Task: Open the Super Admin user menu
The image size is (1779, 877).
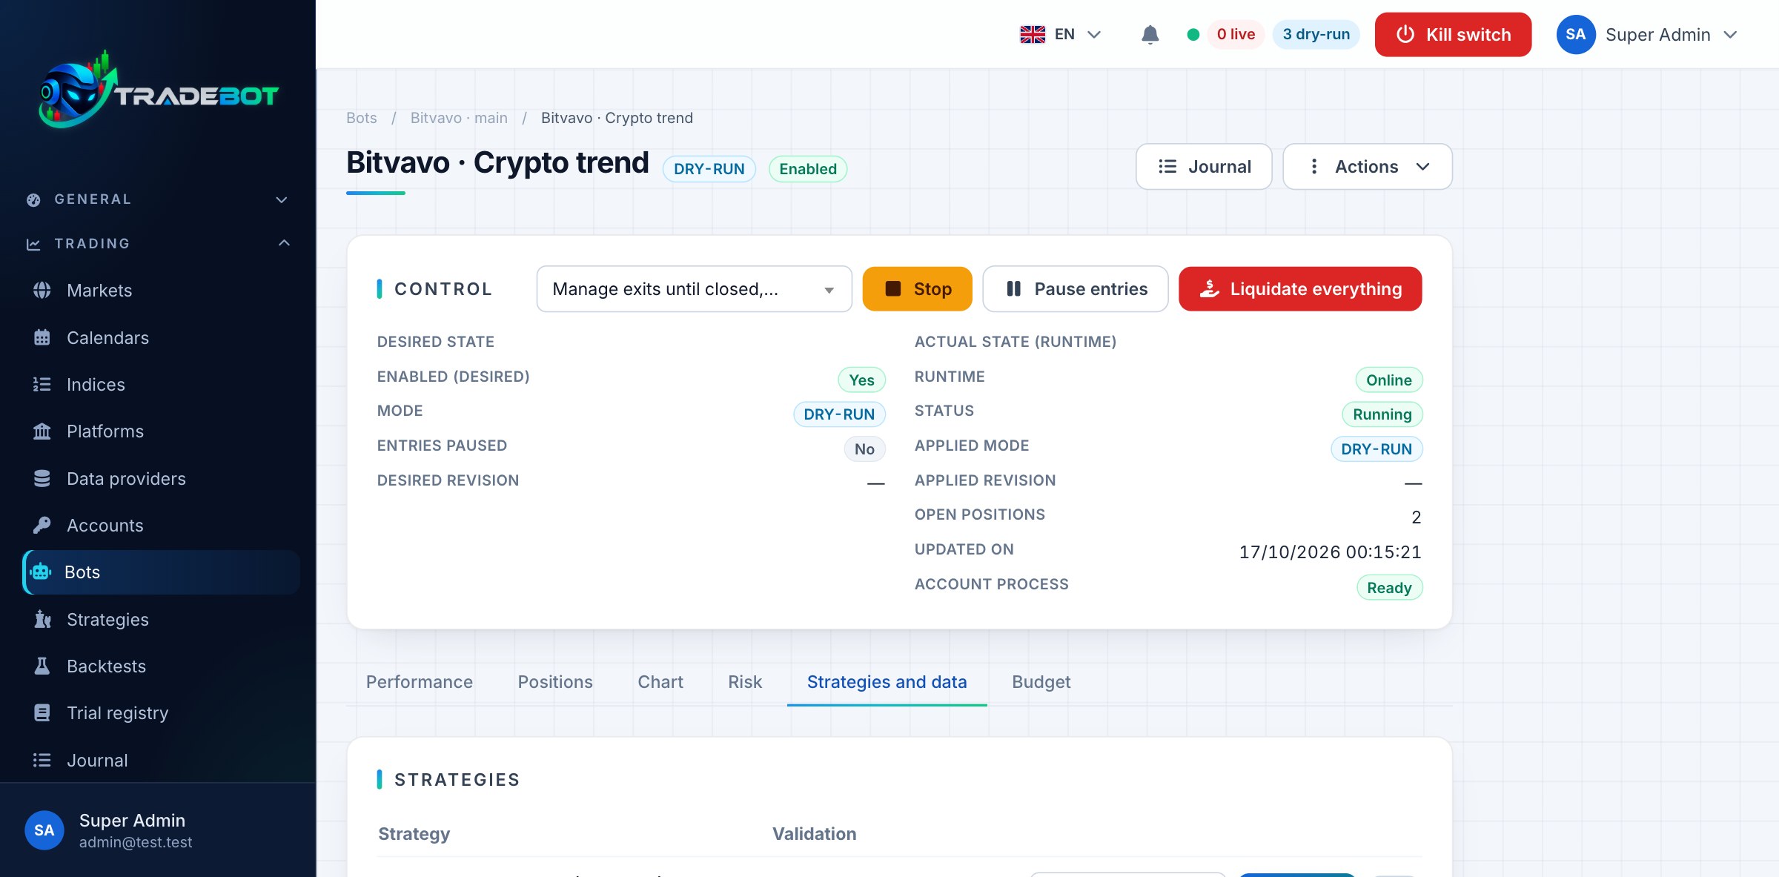Action: pyautogui.click(x=1647, y=35)
